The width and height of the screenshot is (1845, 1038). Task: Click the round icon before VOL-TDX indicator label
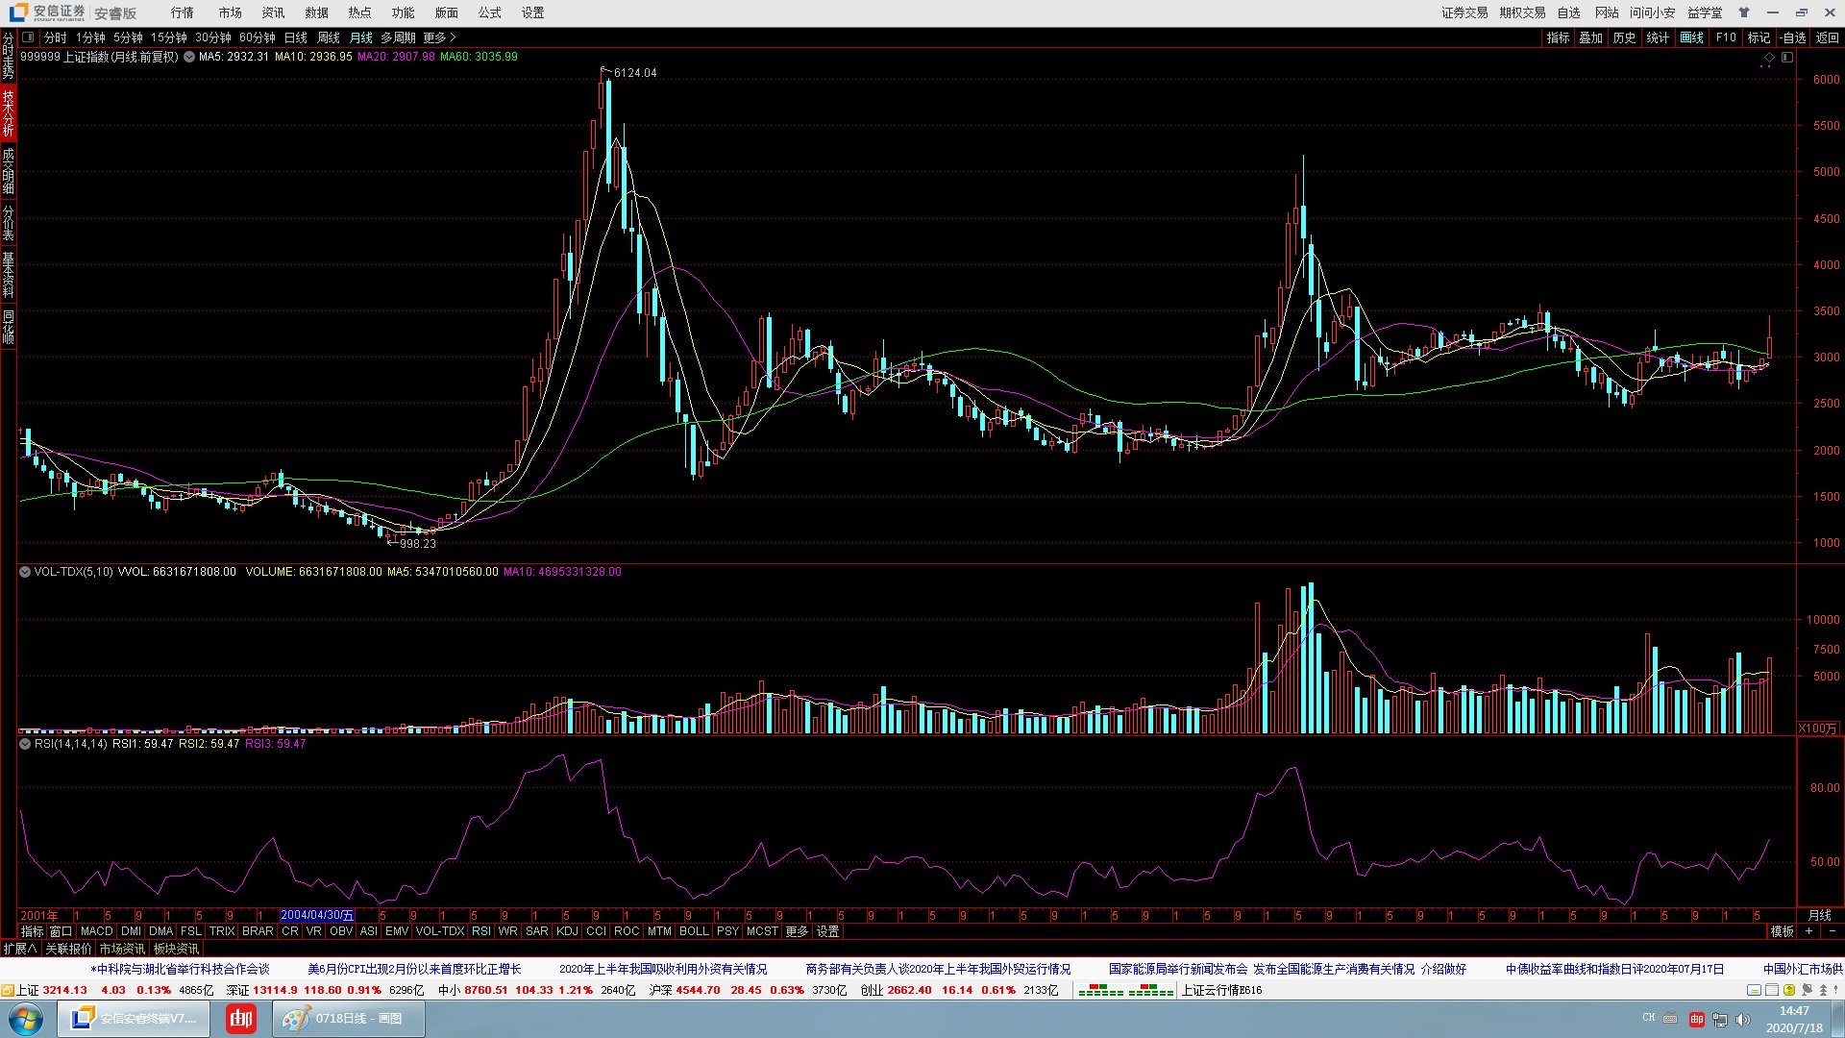(x=25, y=572)
